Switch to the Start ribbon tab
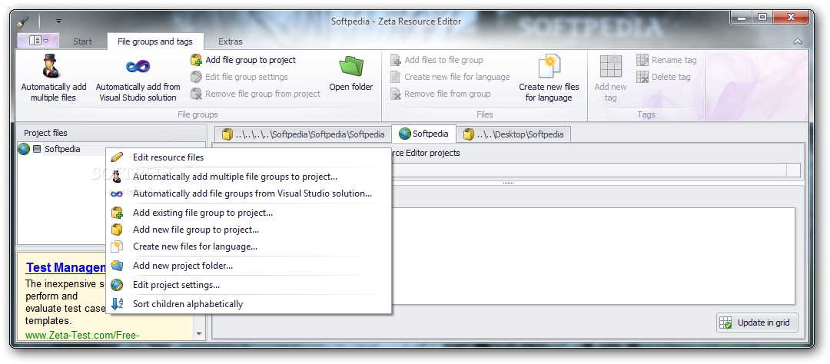The height and width of the screenshot is (364, 830). tap(82, 41)
